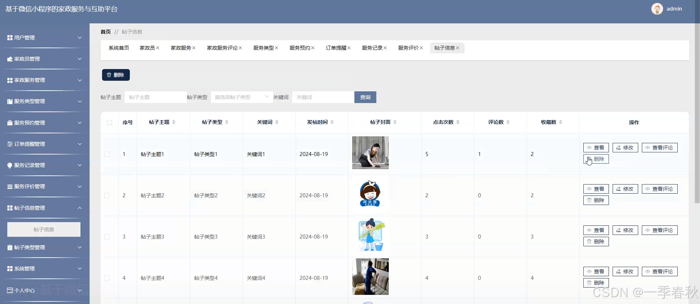Expand the 家政服务管理 menu chevron
Screen dimensions: 700x304
click(80, 80)
